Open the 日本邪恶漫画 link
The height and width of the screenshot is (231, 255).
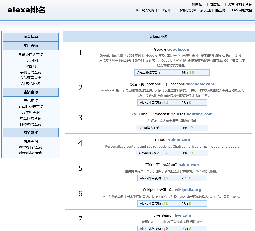click(186, 10)
